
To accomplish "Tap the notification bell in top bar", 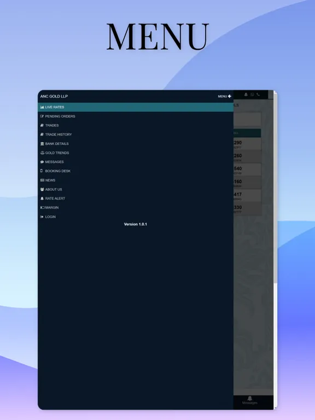I will coord(246,95).
